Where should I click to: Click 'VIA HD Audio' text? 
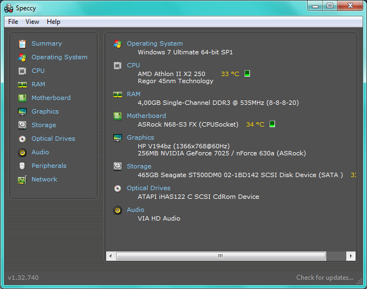(159, 218)
